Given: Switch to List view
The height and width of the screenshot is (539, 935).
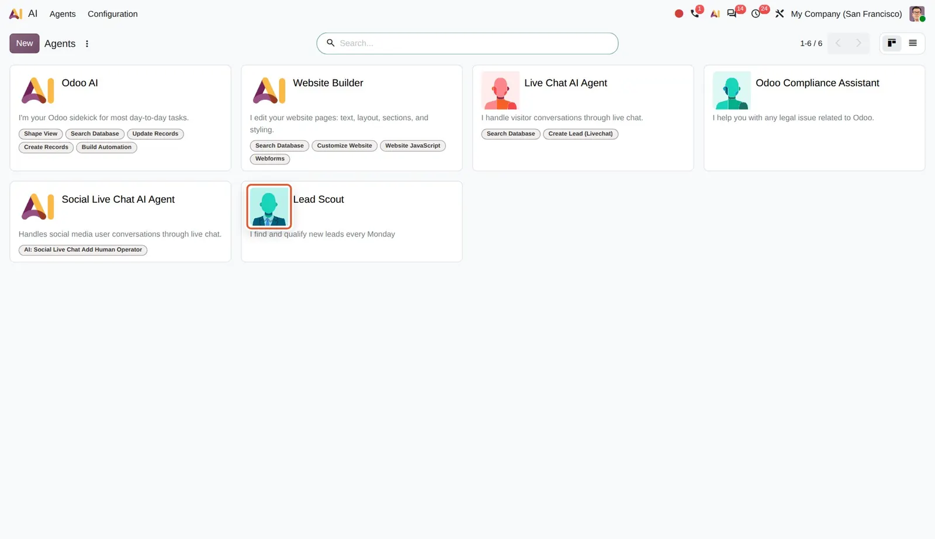Looking at the screenshot, I should (x=912, y=43).
